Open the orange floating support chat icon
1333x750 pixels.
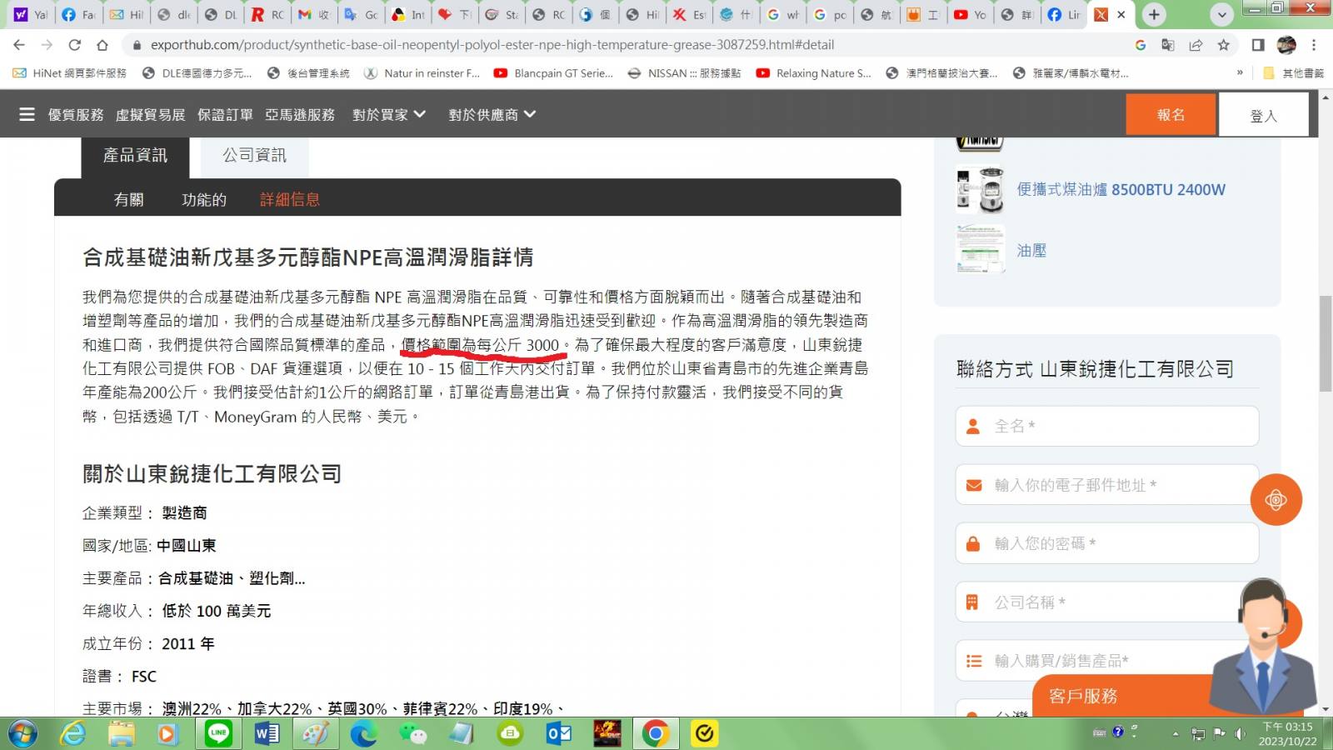1276,500
